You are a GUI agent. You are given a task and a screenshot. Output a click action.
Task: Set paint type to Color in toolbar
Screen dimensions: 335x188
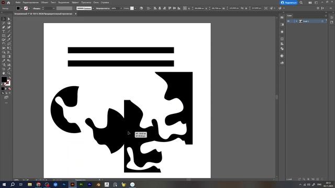pos(3,89)
